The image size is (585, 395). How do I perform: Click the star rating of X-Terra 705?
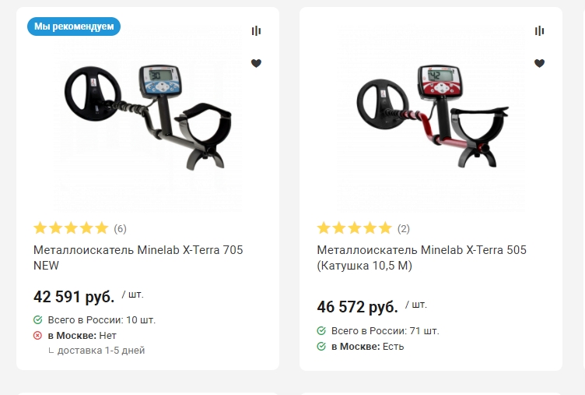tap(71, 228)
